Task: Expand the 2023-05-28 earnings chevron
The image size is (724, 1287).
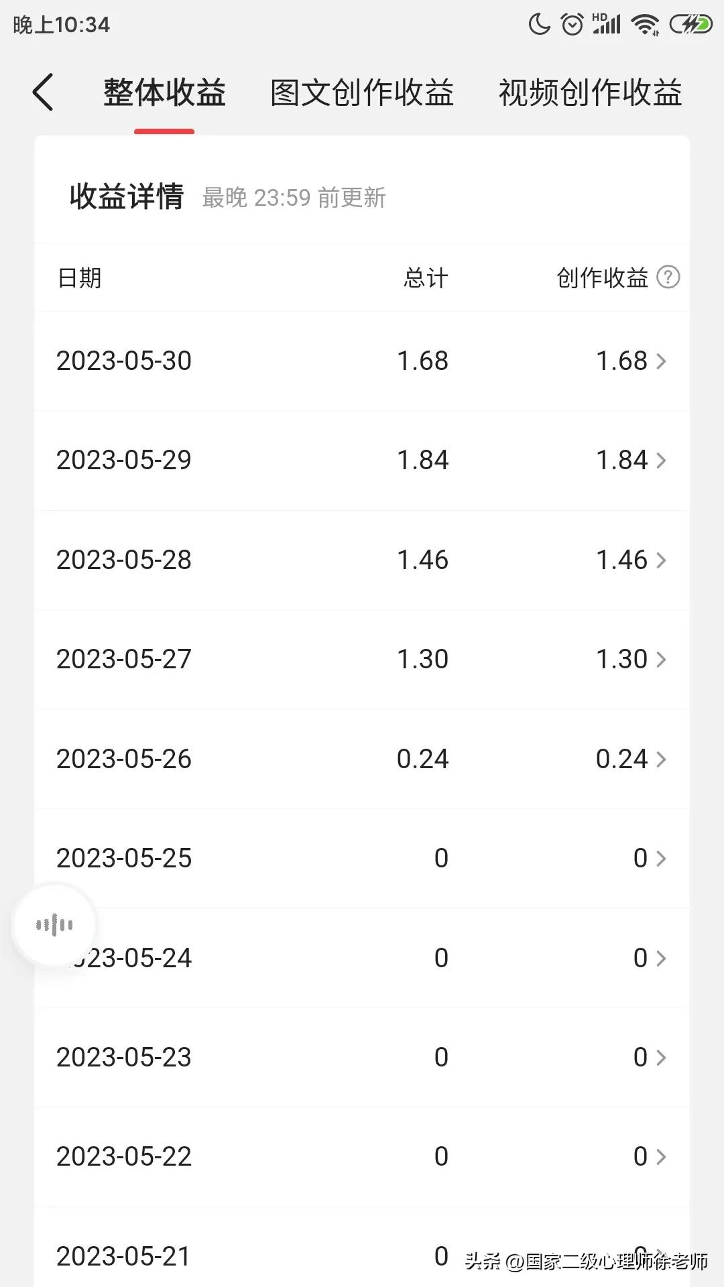Action: (661, 560)
